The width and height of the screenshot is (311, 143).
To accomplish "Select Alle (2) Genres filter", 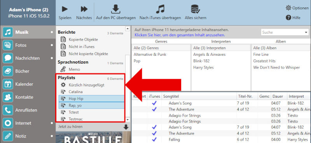I will 161,48.
